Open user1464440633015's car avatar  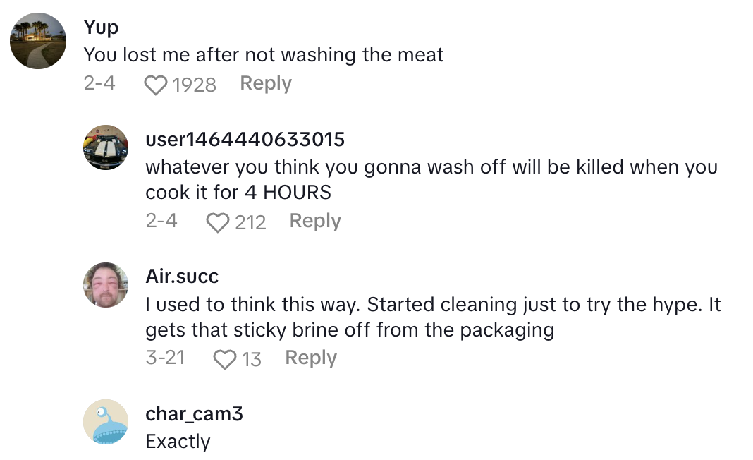pyautogui.click(x=106, y=148)
